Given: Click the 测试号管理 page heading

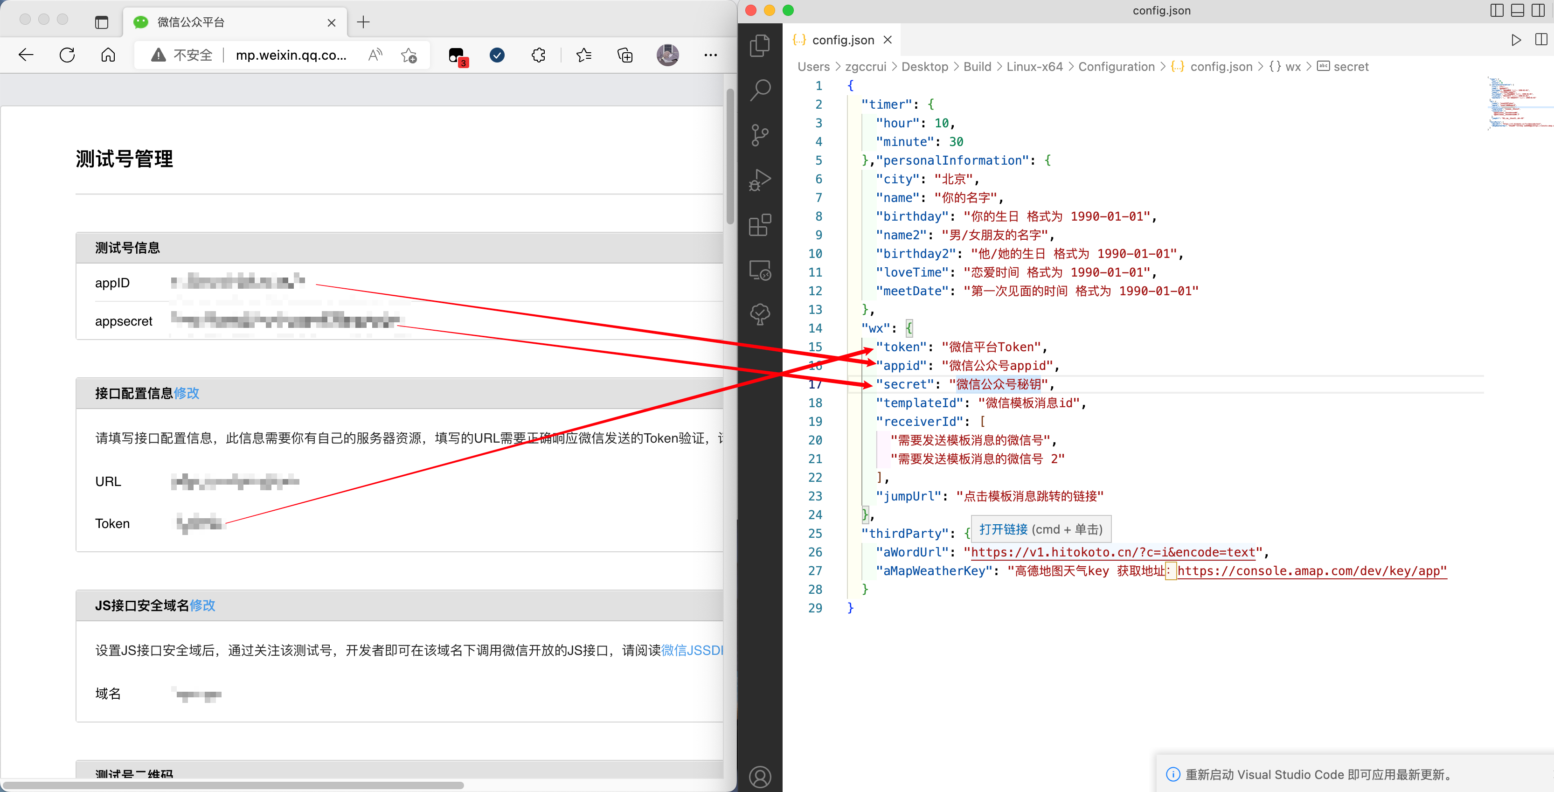Looking at the screenshot, I should pos(124,159).
